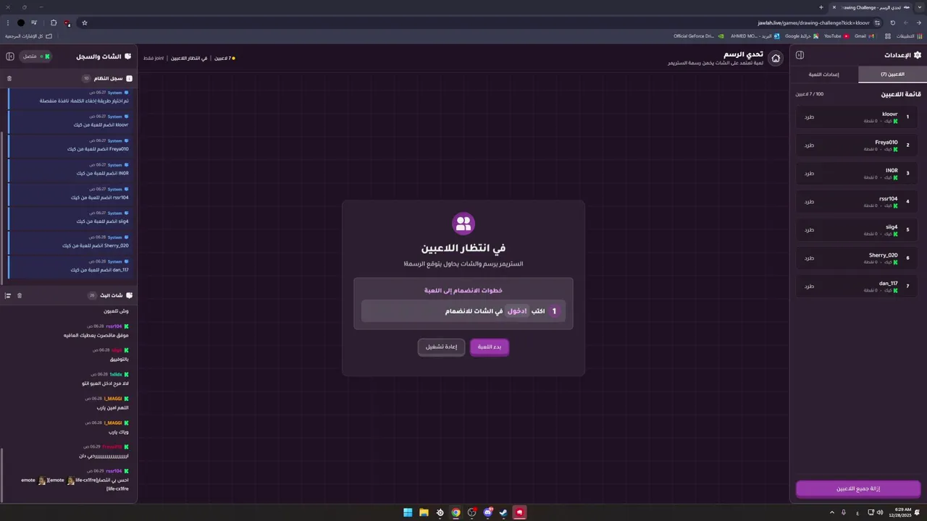Image resolution: width=927 pixels, height=521 pixels.
Task: Click the 7 لاعبين status indicator
Action: point(225,58)
